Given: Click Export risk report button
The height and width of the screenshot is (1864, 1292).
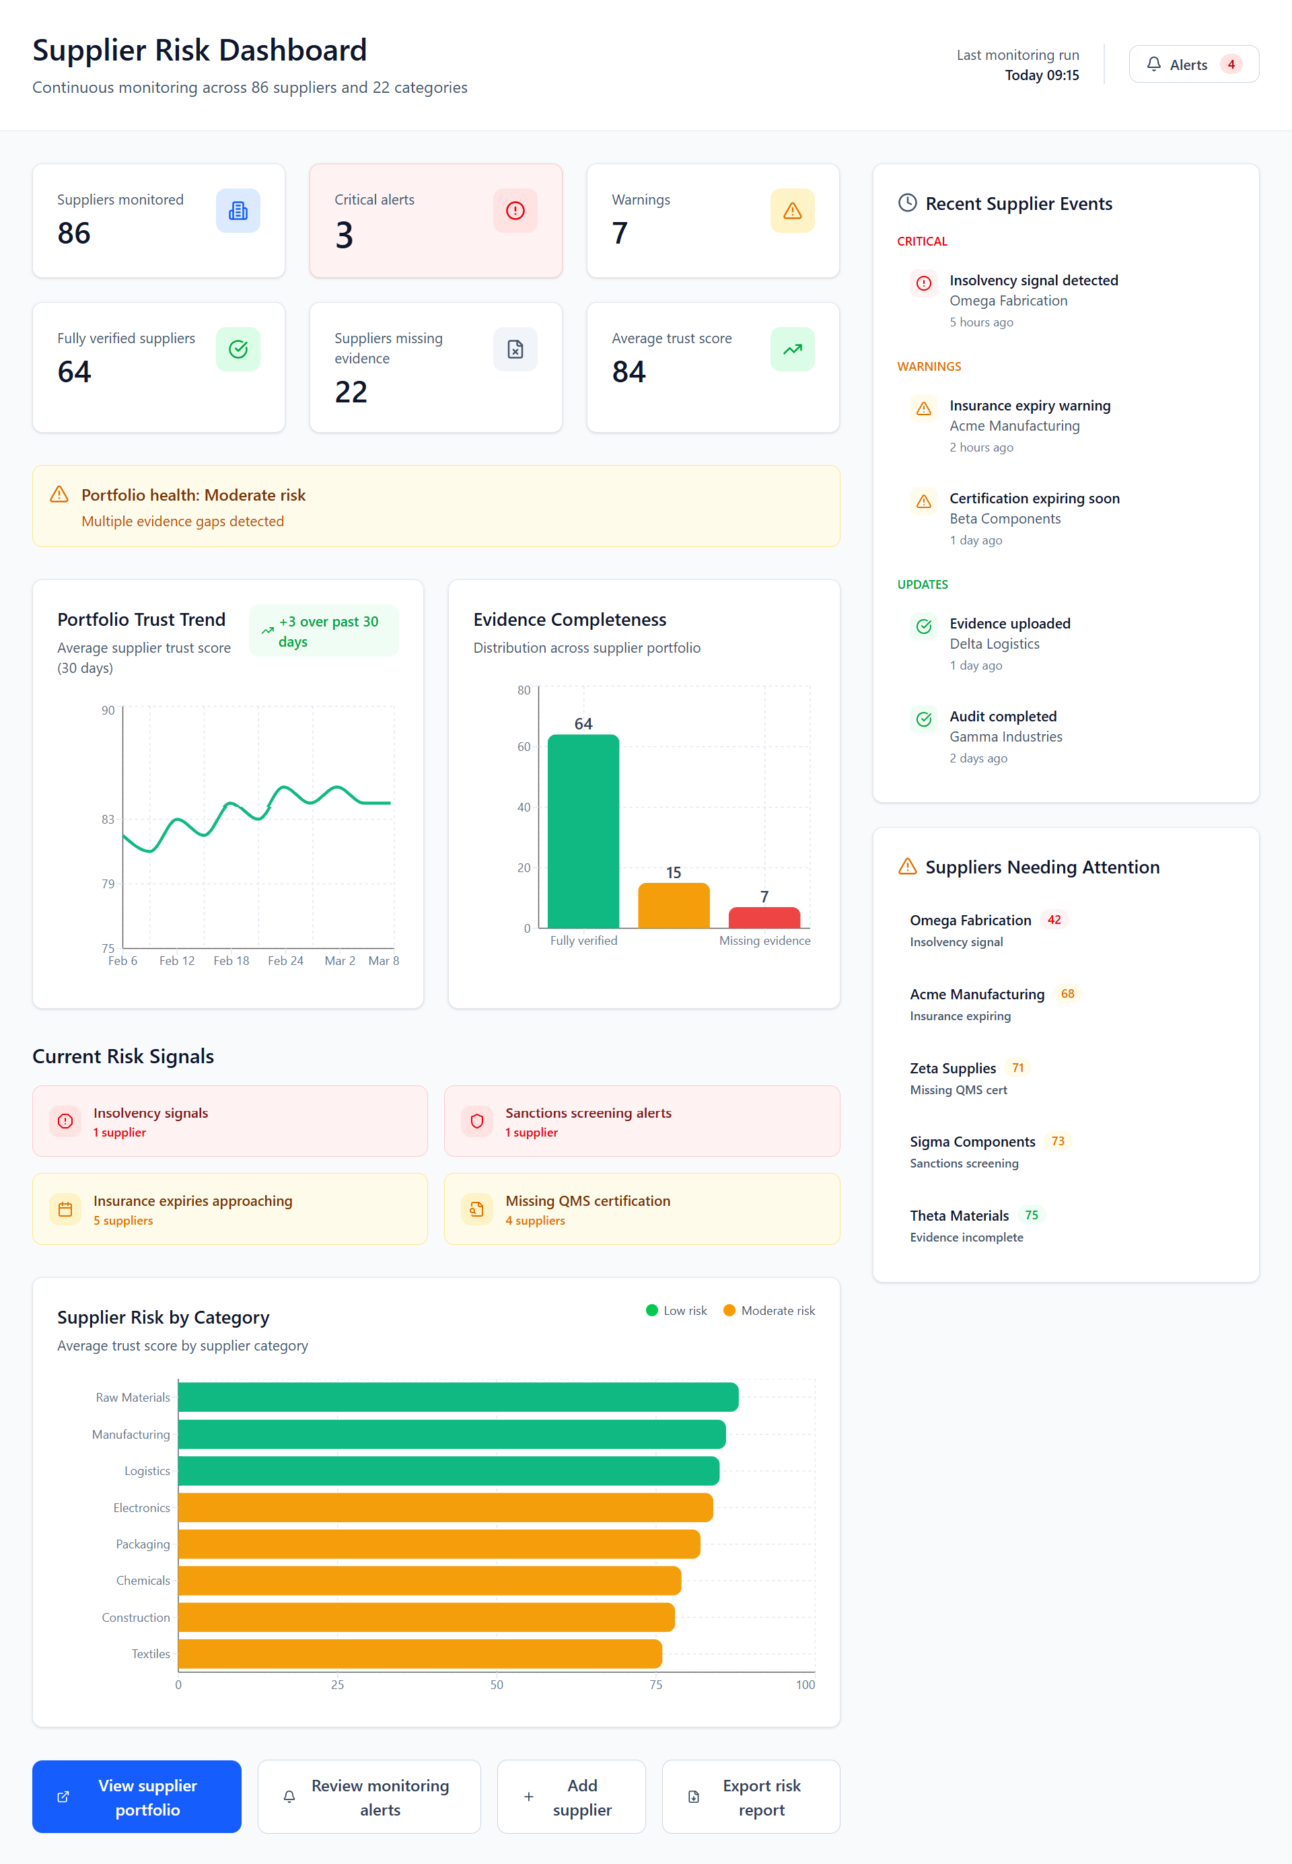Looking at the screenshot, I should (x=750, y=1796).
